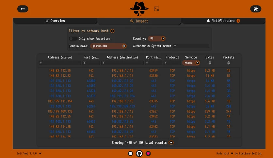Click the Notifications count badge
273x158 pixels.
(238, 21)
